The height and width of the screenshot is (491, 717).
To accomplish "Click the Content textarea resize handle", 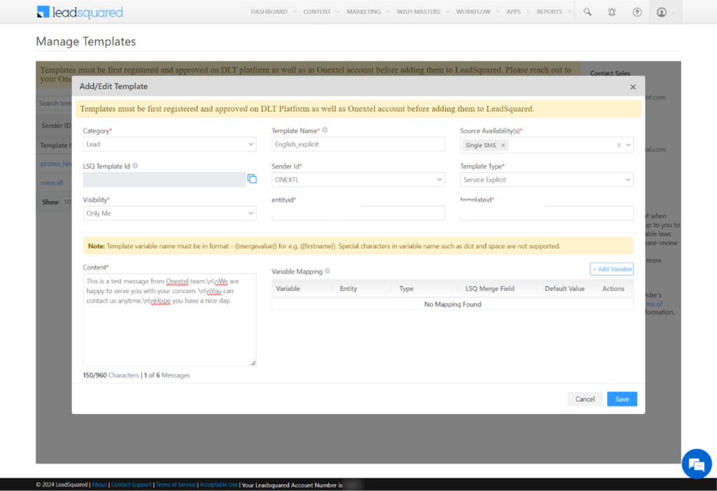I will click(x=253, y=363).
